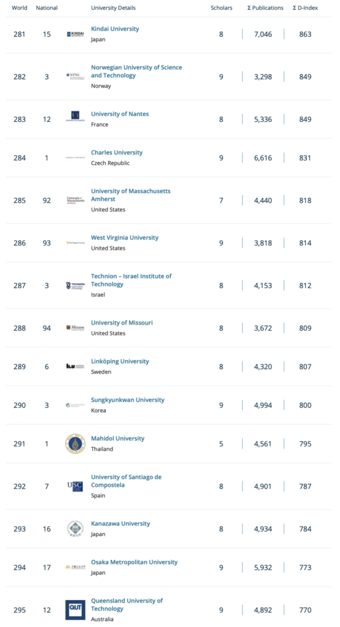Click the Mahidol University round seal logo
The image size is (340, 627).
click(x=75, y=444)
